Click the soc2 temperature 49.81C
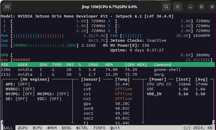216x130 pixels. (x=122, y=118)
